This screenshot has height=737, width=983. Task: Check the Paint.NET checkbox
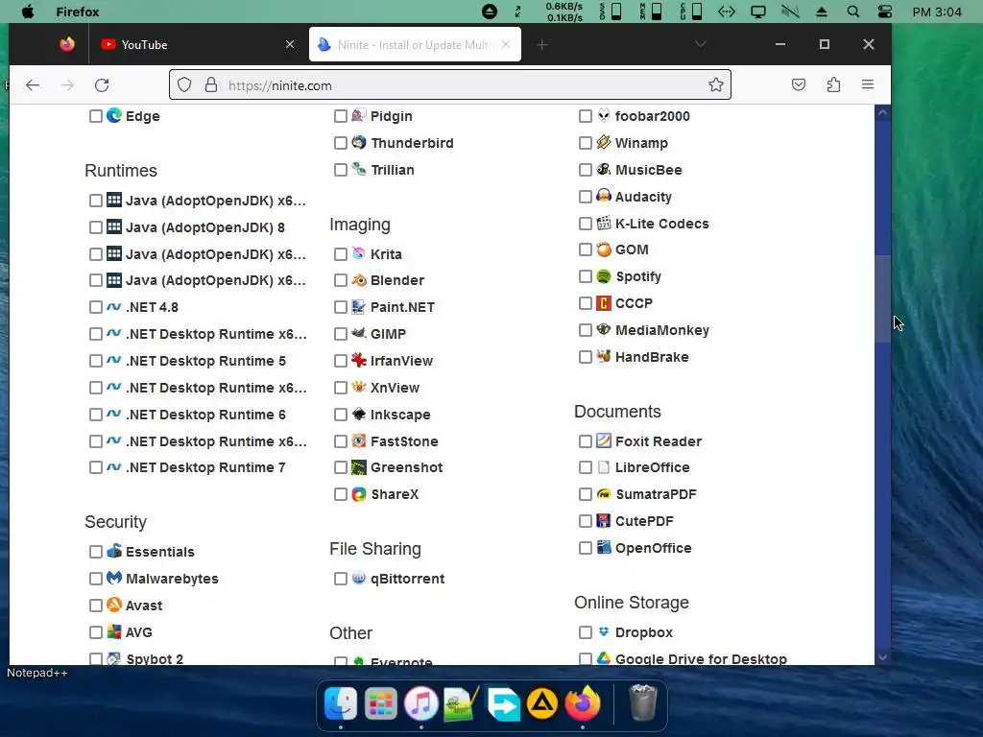341,307
